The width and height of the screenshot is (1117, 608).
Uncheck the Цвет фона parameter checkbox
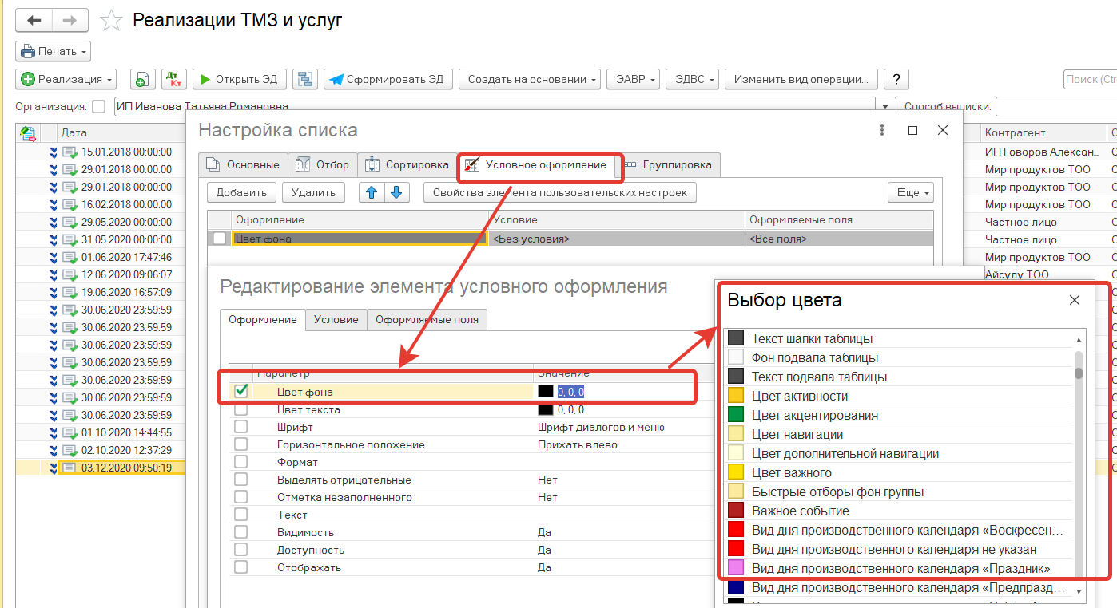(x=240, y=391)
